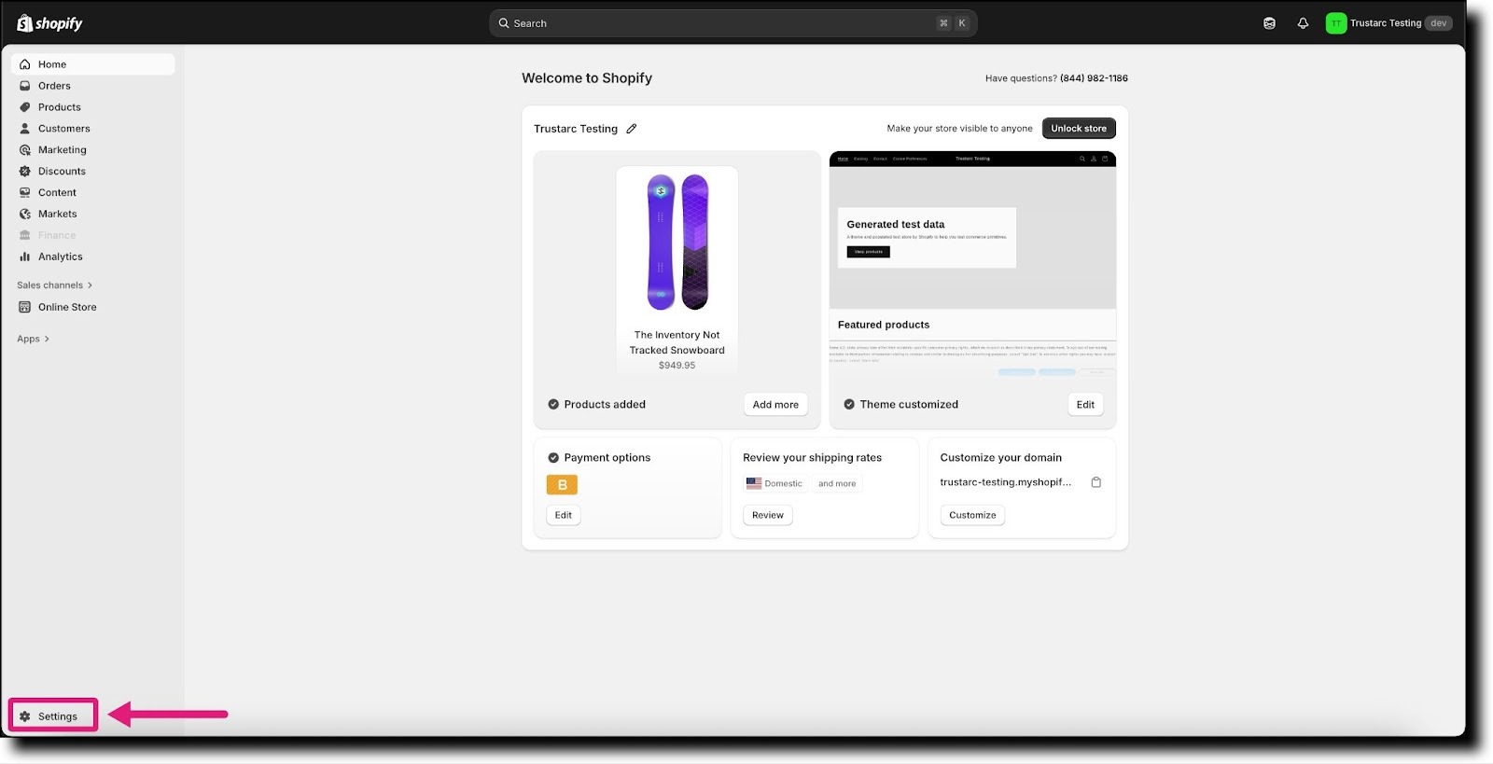The width and height of the screenshot is (1493, 764).
Task: Focus the Search input field
Action: pyautogui.click(x=733, y=23)
